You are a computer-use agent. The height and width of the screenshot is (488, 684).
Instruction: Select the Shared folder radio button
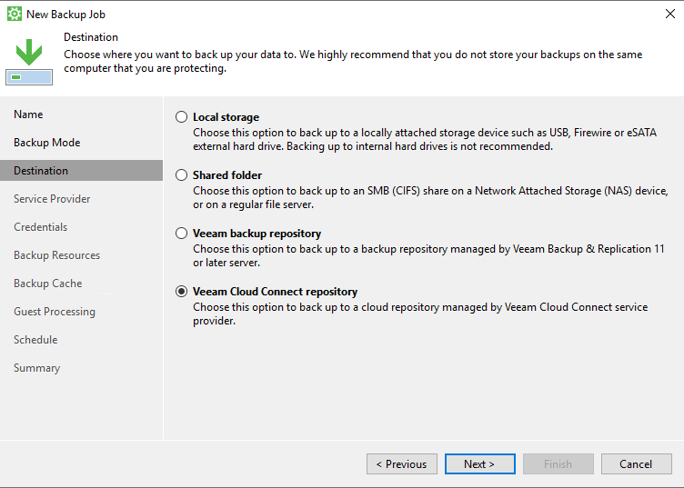tap(182, 174)
